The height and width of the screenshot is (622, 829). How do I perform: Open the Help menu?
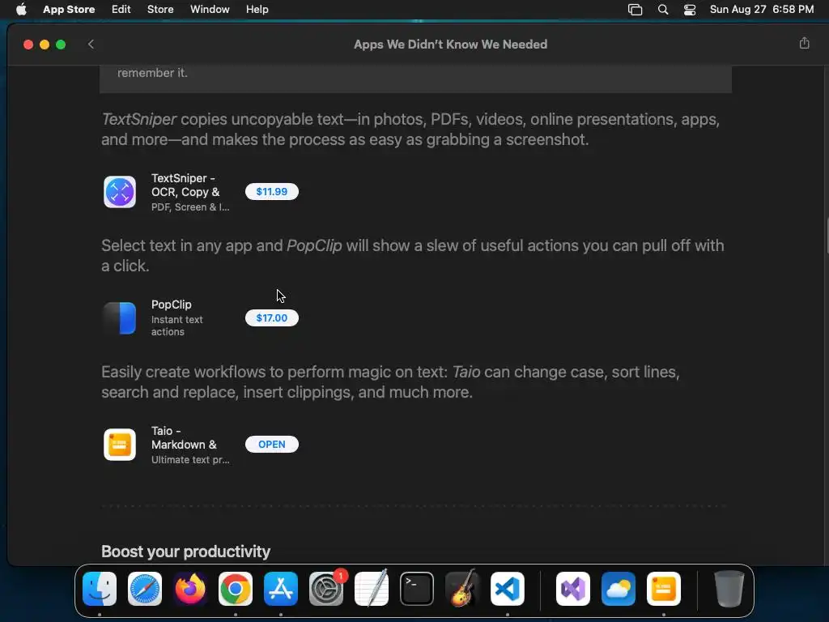click(x=257, y=10)
